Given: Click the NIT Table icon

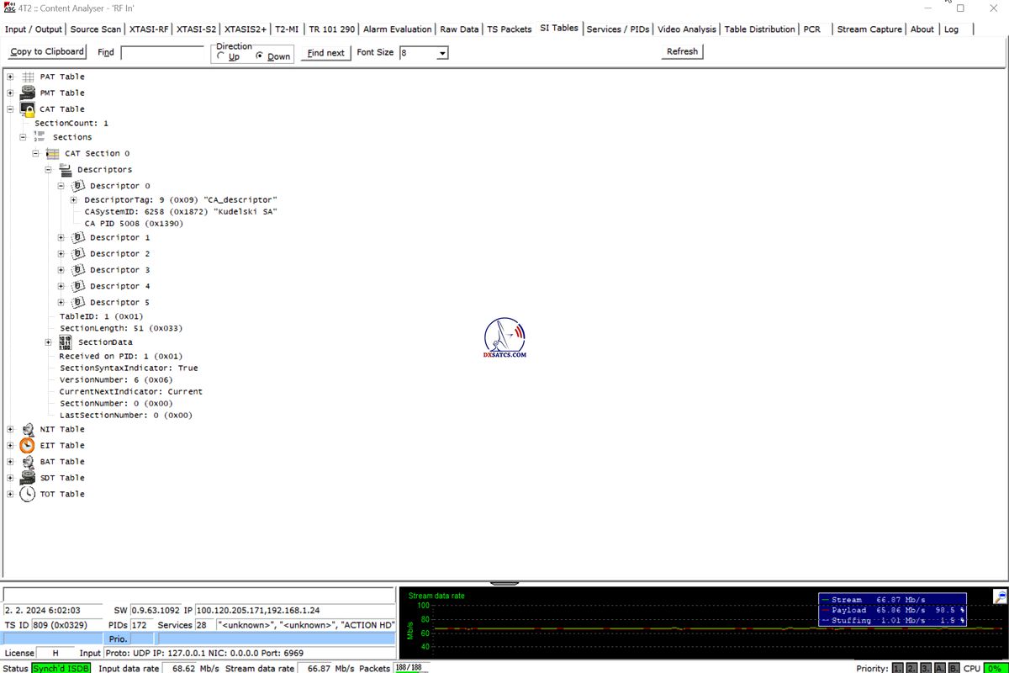Looking at the screenshot, I should [x=27, y=430].
